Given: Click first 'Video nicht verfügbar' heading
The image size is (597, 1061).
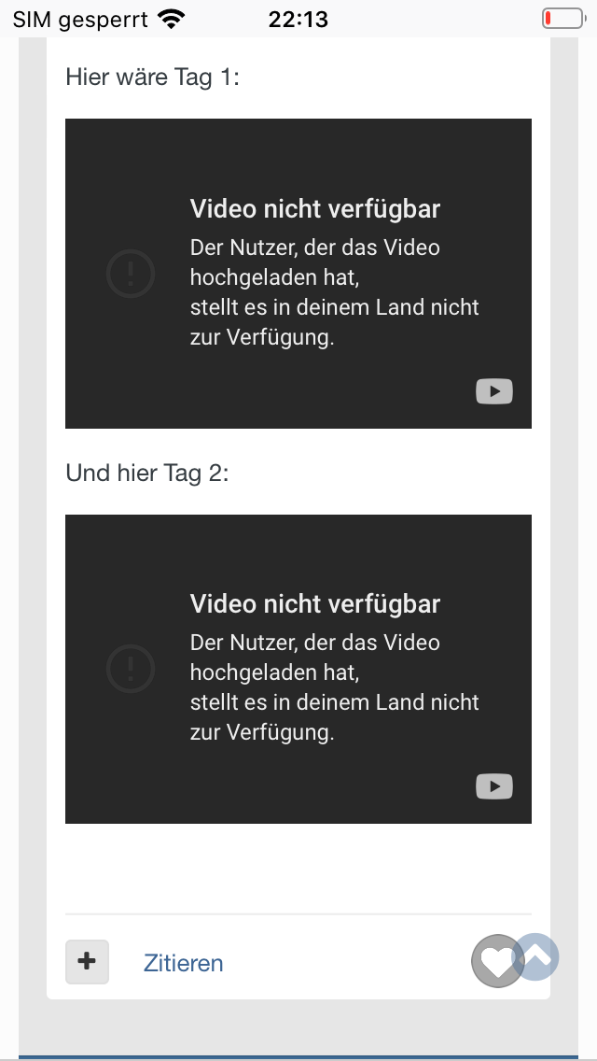Looking at the screenshot, I should pyautogui.click(x=315, y=208).
